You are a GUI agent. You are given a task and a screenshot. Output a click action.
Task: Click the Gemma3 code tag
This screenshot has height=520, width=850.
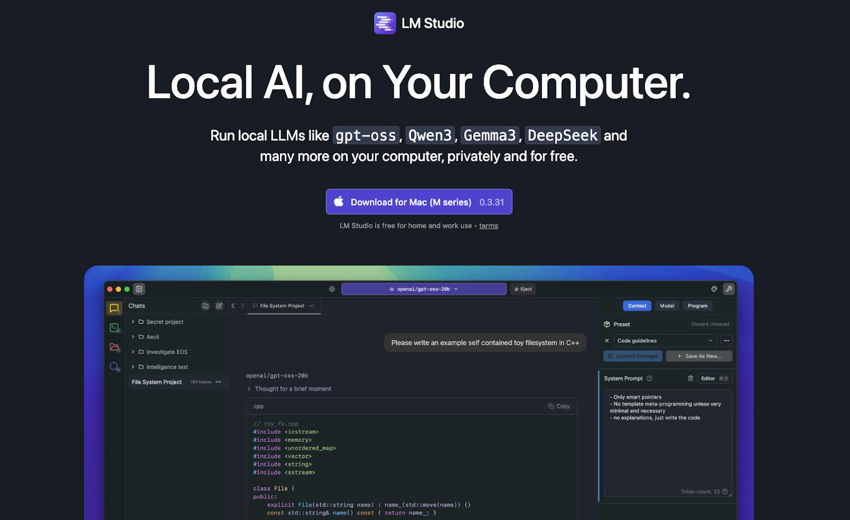coord(489,135)
